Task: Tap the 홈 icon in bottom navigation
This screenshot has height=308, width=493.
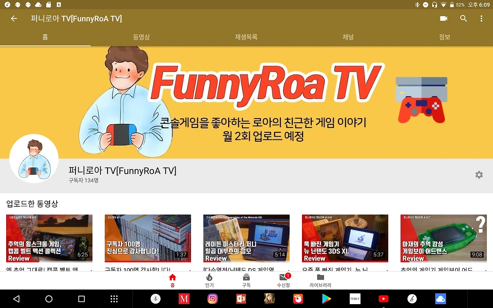Action: pos(172,279)
